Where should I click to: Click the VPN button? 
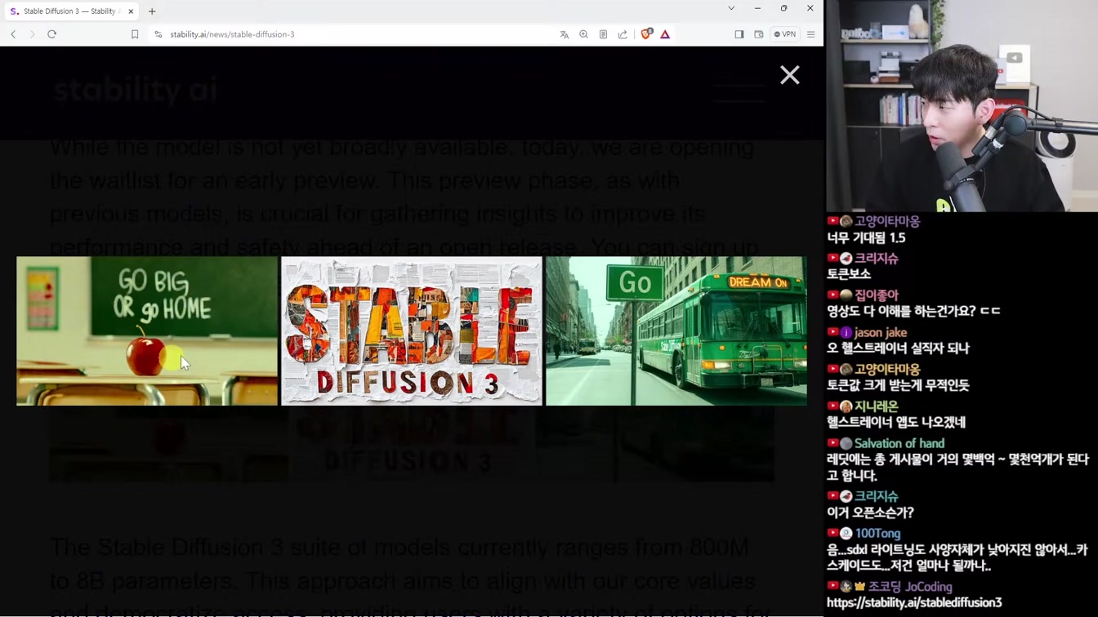[x=785, y=34]
